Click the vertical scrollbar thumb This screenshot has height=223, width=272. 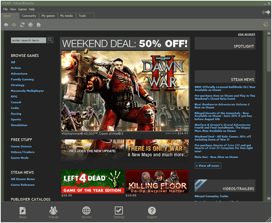(x=269, y=53)
